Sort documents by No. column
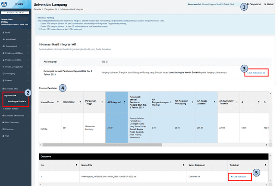Screen dimensions: 276x186 click(76, 165)
